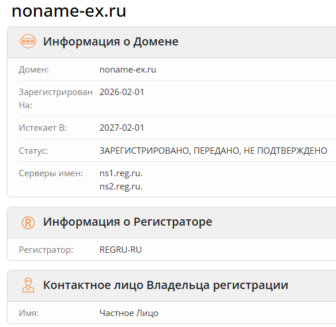Click the orange registrar R icon
The image size is (336, 327).
coord(28,223)
